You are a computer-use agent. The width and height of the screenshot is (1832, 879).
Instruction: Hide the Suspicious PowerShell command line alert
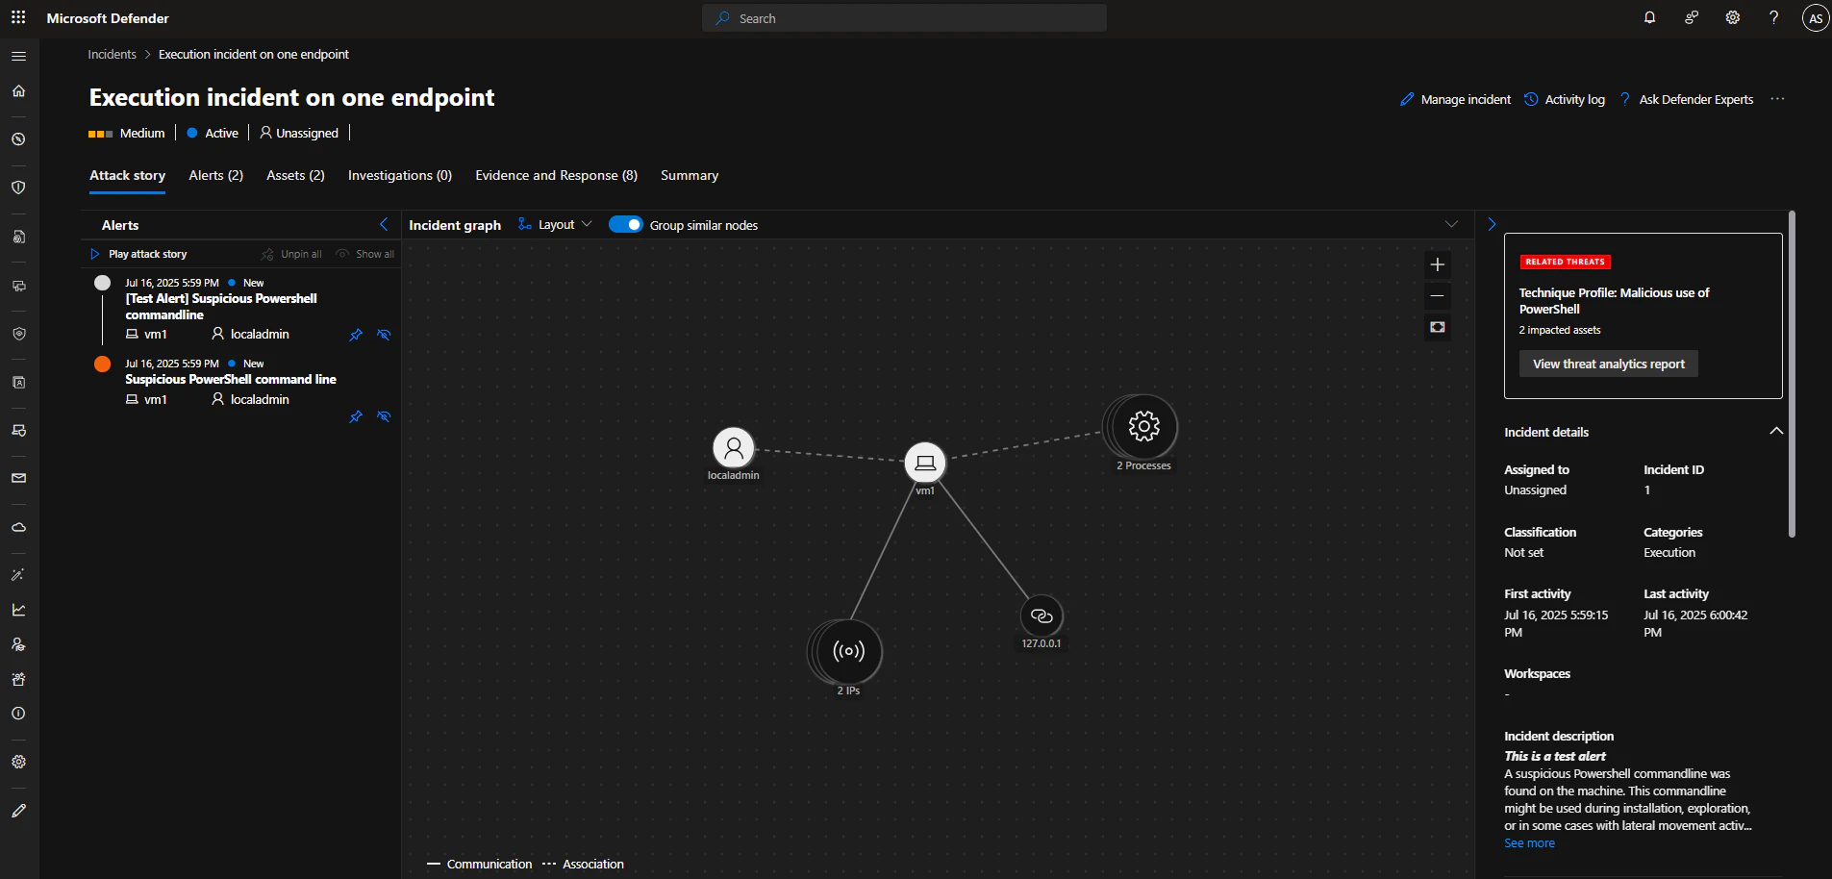[384, 416]
